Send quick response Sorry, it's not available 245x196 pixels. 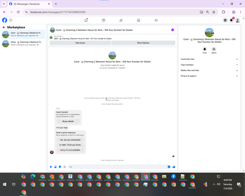tap(70, 150)
